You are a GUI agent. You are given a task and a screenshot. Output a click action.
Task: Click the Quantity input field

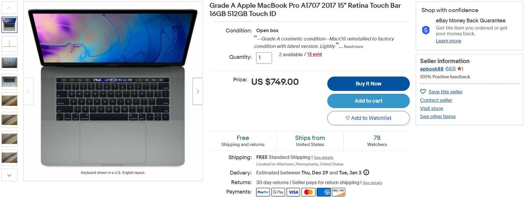(264, 58)
